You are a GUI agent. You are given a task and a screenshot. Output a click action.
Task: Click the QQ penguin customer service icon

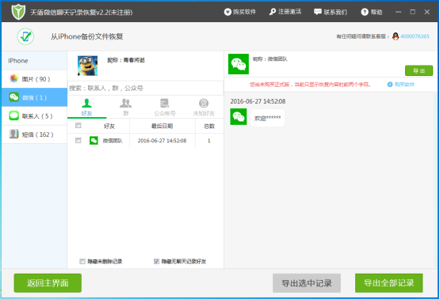(x=396, y=36)
